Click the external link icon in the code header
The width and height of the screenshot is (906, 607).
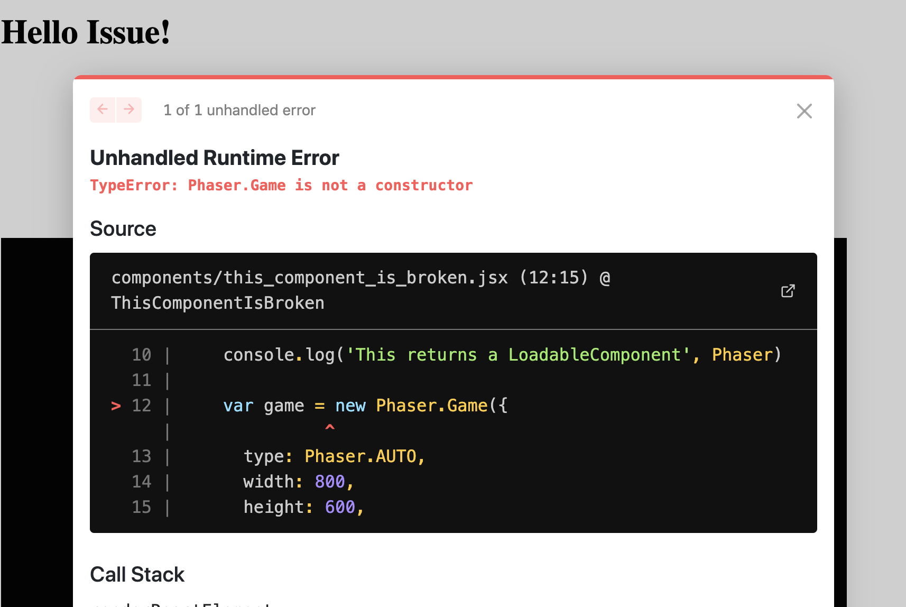(788, 290)
